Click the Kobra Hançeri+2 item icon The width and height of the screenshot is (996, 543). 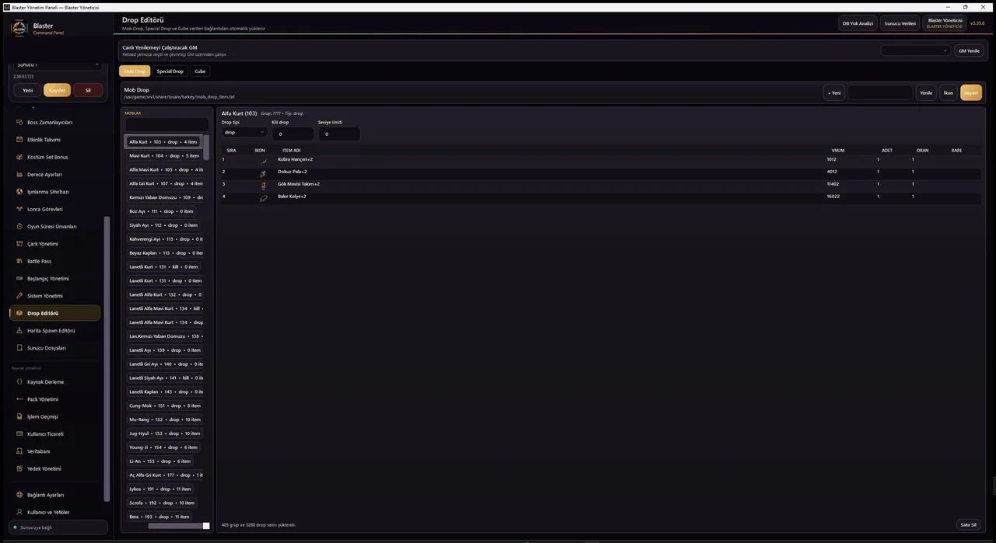coord(263,161)
